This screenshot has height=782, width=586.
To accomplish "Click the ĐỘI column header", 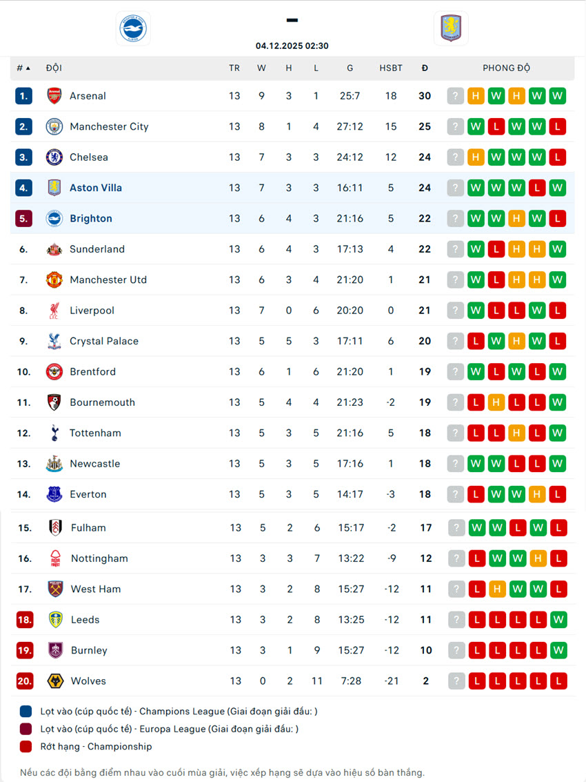I will (54, 68).
